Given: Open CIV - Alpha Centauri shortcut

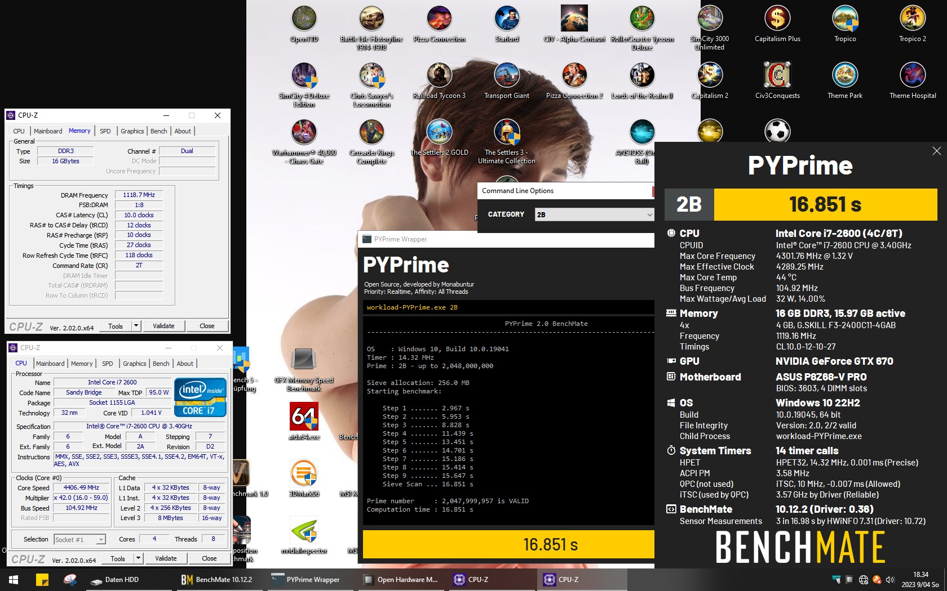Looking at the screenshot, I should tap(574, 25).
